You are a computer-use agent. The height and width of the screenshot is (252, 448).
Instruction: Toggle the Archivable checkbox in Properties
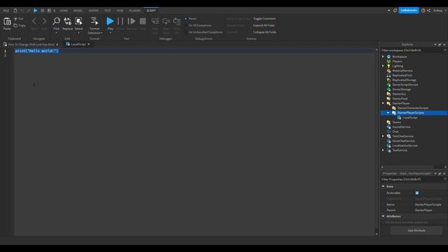(417, 193)
